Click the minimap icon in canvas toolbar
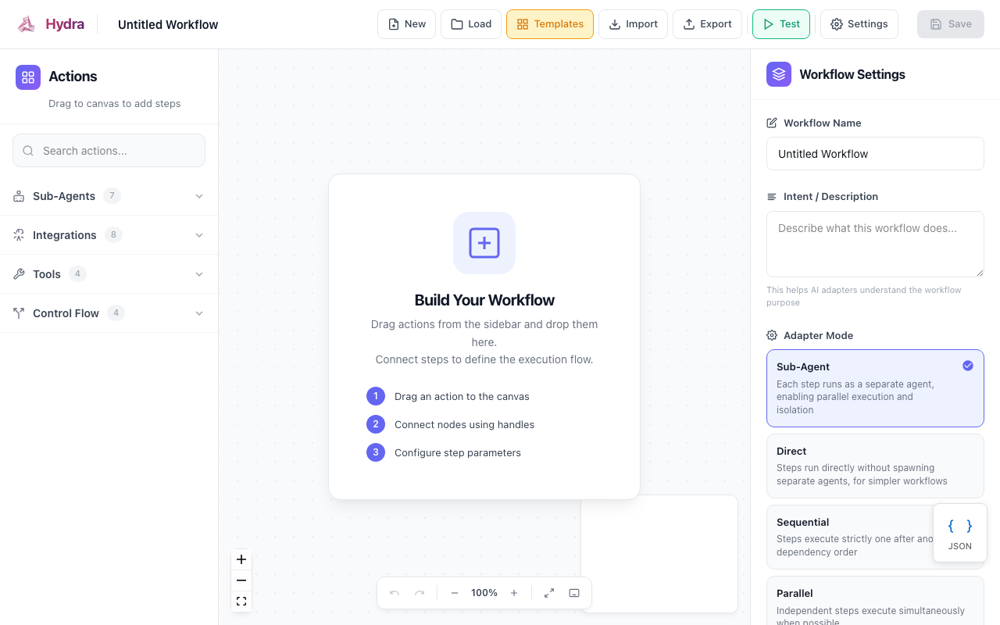Viewport: 1000px width, 625px height. pos(574,593)
